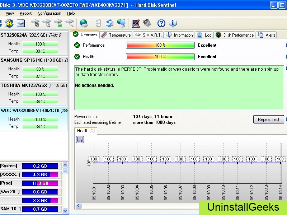Screen dimensions: 287x215
Task: Click 'No actions needed.' status text
Action: coord(94,85)
